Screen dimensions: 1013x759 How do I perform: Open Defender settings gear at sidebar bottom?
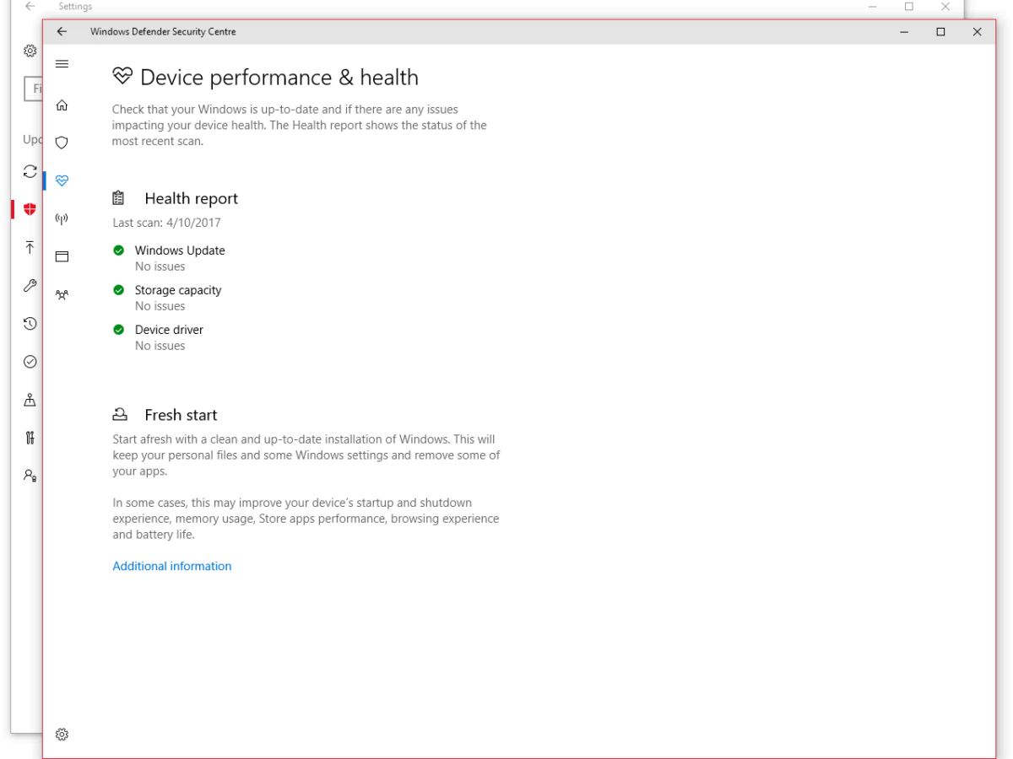[62, 735]
